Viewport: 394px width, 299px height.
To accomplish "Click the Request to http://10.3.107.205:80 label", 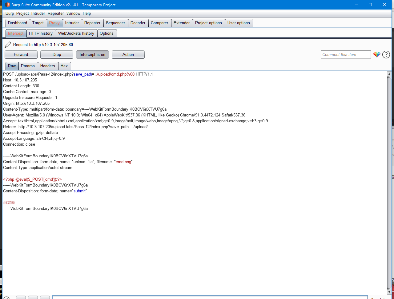I will point(43,45).
